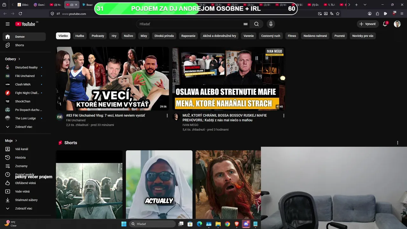This screenshot has width=407, height=229.
Task: Open Shorts section more options menu
Action: coord(397,143)
